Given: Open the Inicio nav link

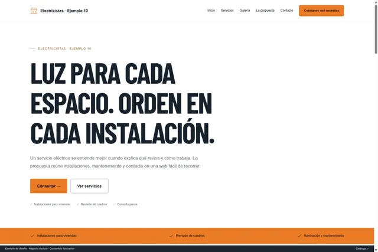Looking at the screenshot, I should coord(211,11).
